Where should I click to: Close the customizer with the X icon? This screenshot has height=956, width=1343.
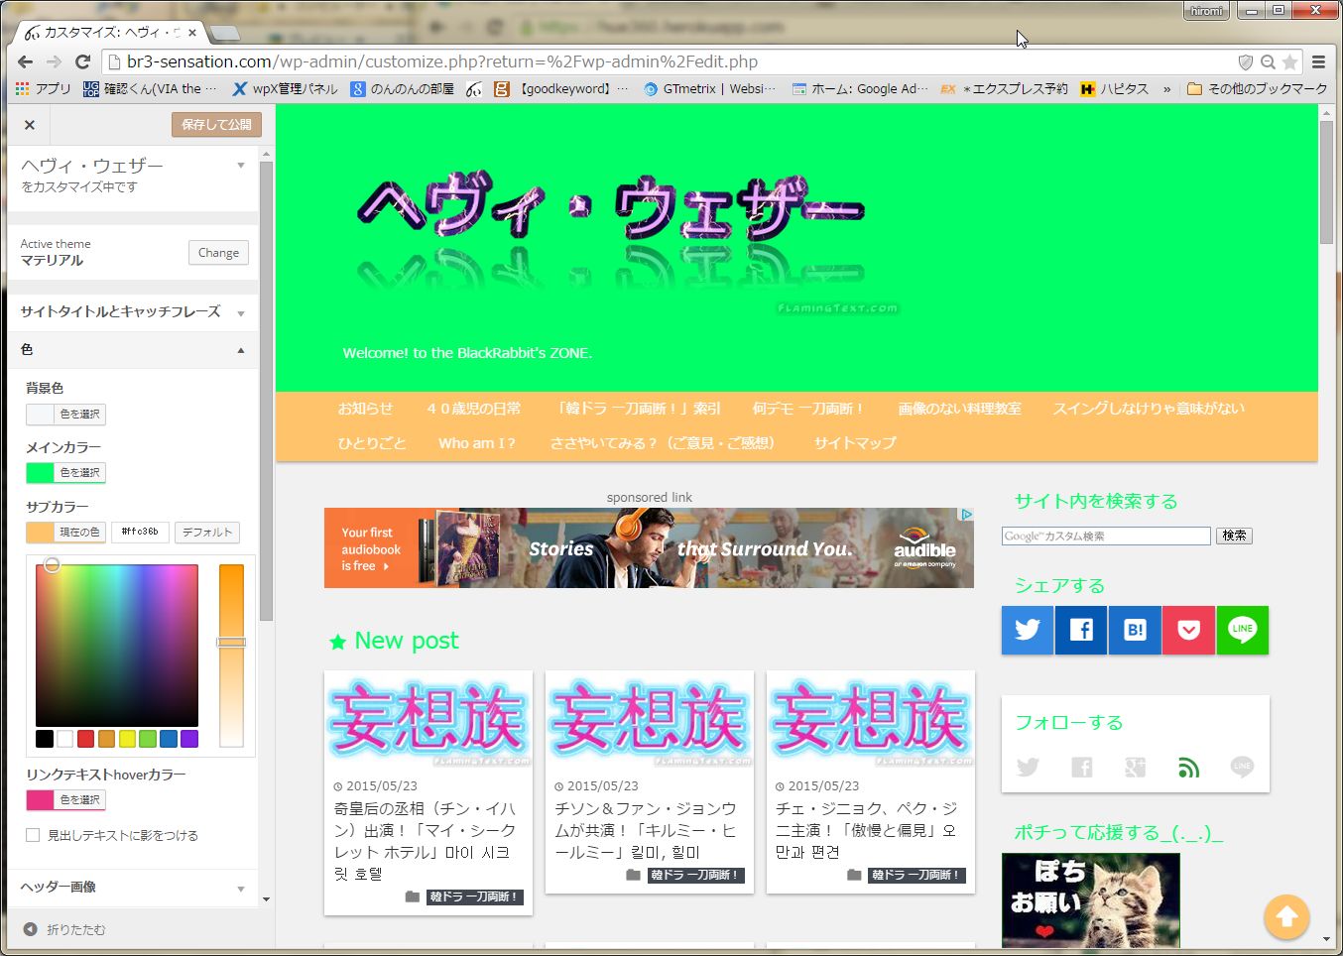(x=30, y=125)
